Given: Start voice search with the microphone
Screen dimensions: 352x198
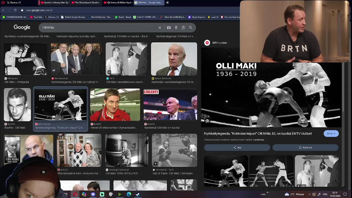Looking at the screenshot, I should point(176,28).
